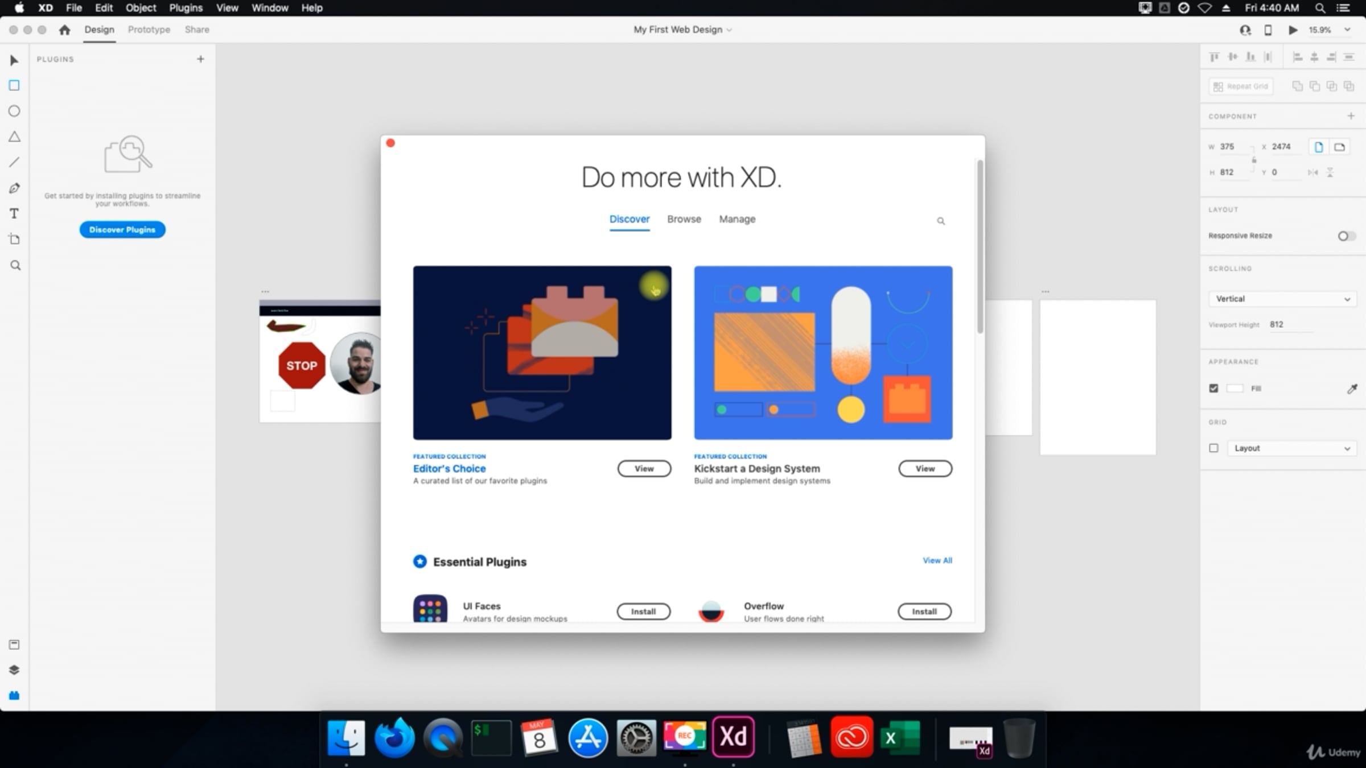Start desktop preview with play icon
The image size is (1366, 768).
1293,30
